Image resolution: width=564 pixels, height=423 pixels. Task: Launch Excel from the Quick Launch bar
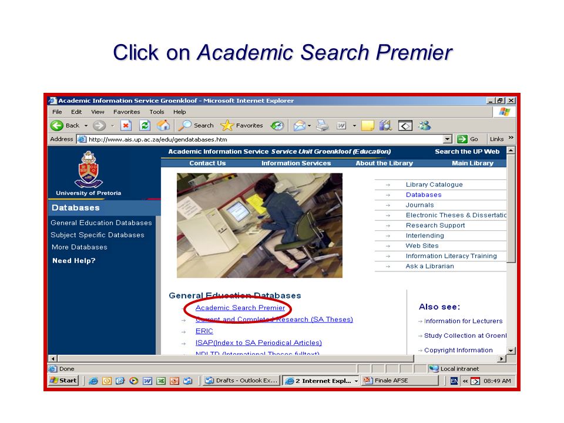point(161,381)
